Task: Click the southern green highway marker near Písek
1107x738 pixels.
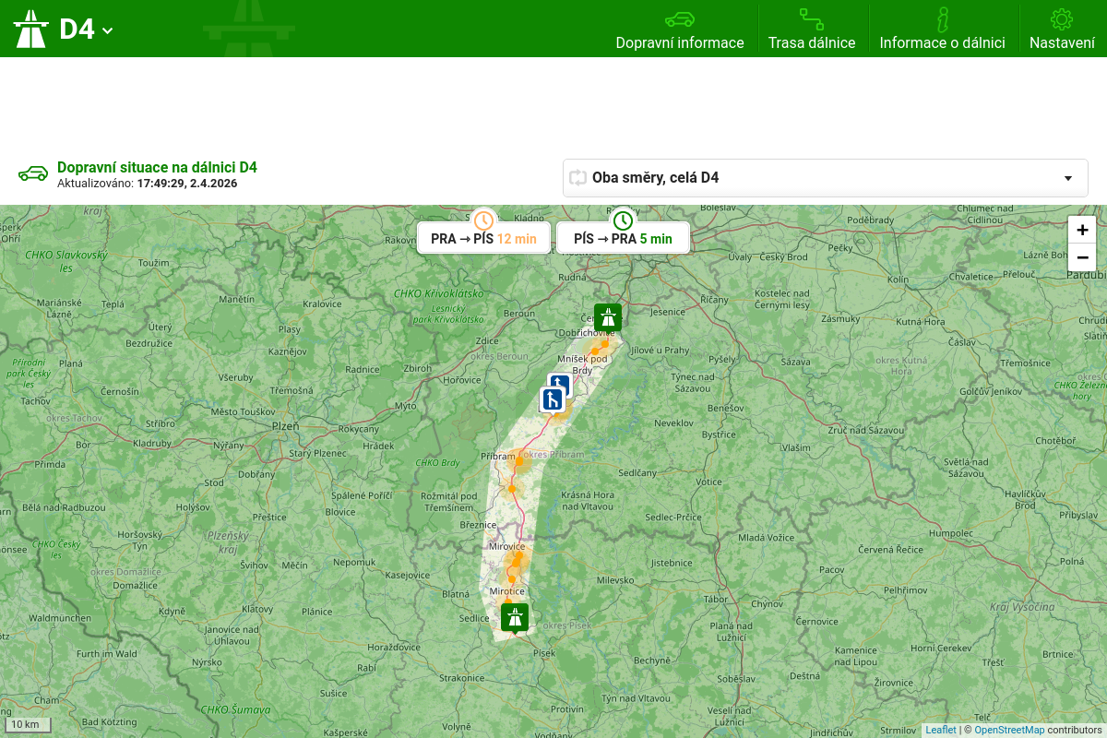Action: click(515, 617)
